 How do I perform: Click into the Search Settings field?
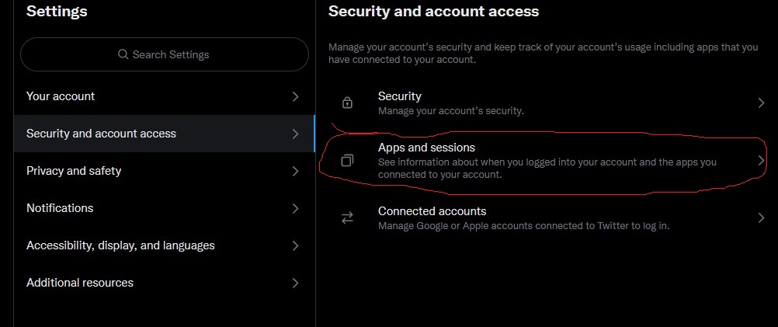(165, 54)
